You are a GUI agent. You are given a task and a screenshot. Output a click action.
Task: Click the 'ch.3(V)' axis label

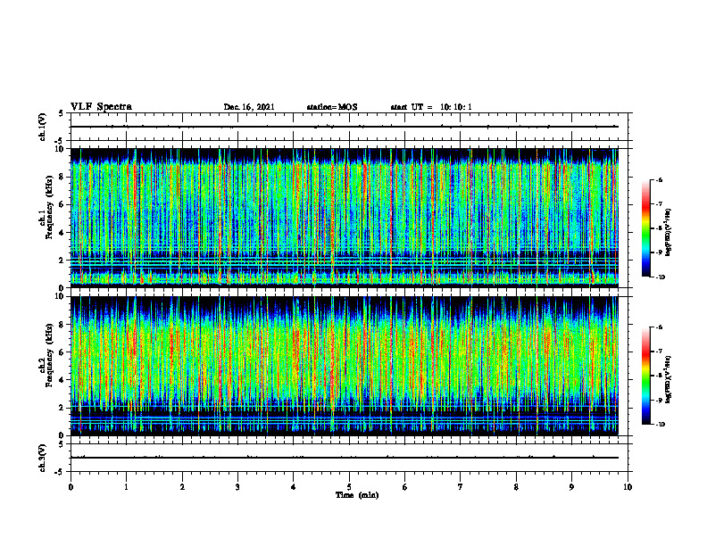pos(42,458)
